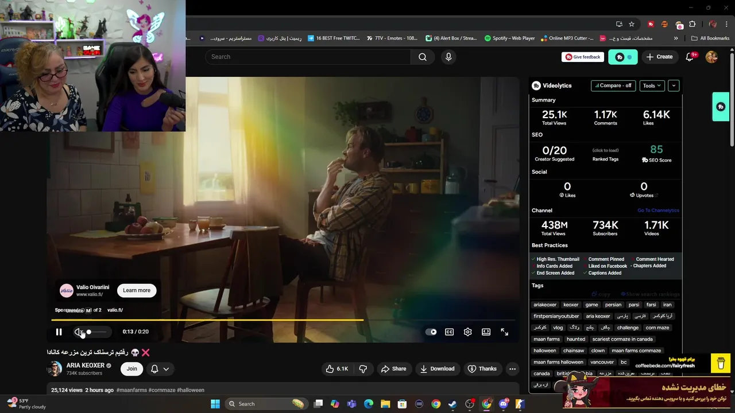Open the browser Extensions puzzle icon
Screen dimensions: 735x413
[x=693, y=24]
